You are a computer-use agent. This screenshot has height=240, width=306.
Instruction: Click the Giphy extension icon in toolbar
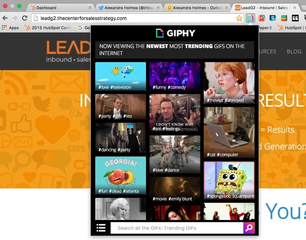click(x=251, y=18)
